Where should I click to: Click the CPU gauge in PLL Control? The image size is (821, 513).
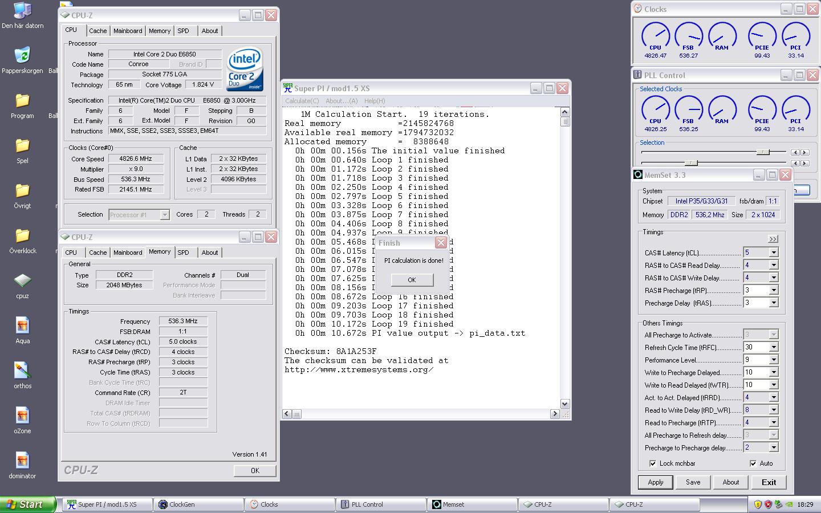[x=655, y=110]
